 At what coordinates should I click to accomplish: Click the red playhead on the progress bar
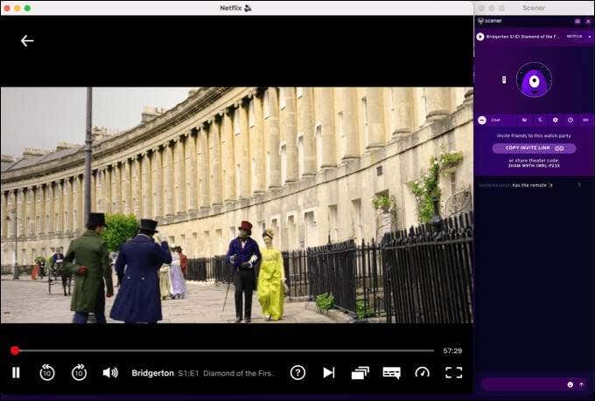click(15, 350)
